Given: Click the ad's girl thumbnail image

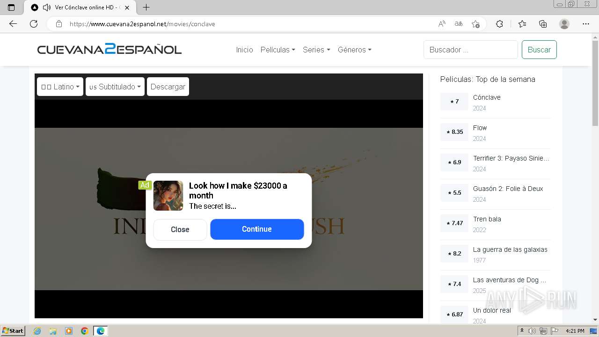Looking at the screenshot, I should (x=168, y=196).
